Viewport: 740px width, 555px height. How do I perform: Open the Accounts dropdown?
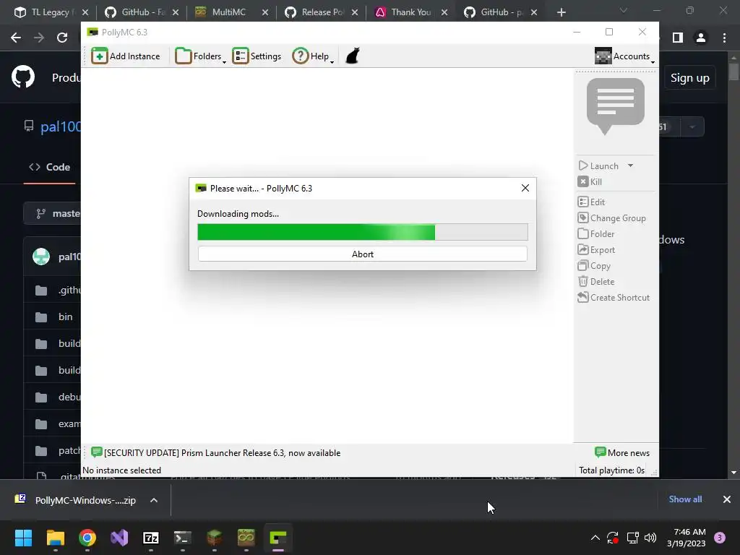click(624, 56)
